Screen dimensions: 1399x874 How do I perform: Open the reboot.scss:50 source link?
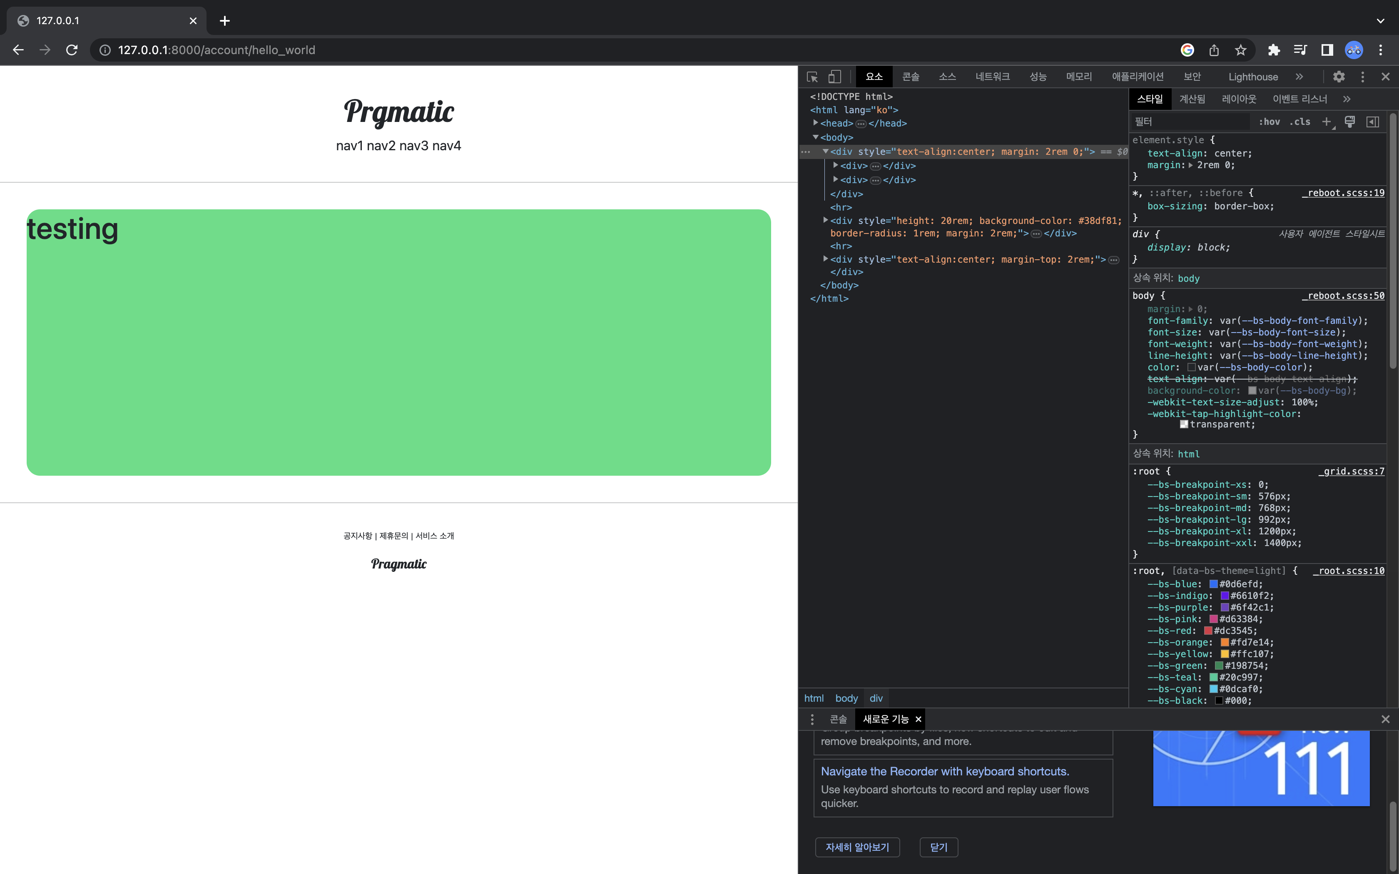1344,295
